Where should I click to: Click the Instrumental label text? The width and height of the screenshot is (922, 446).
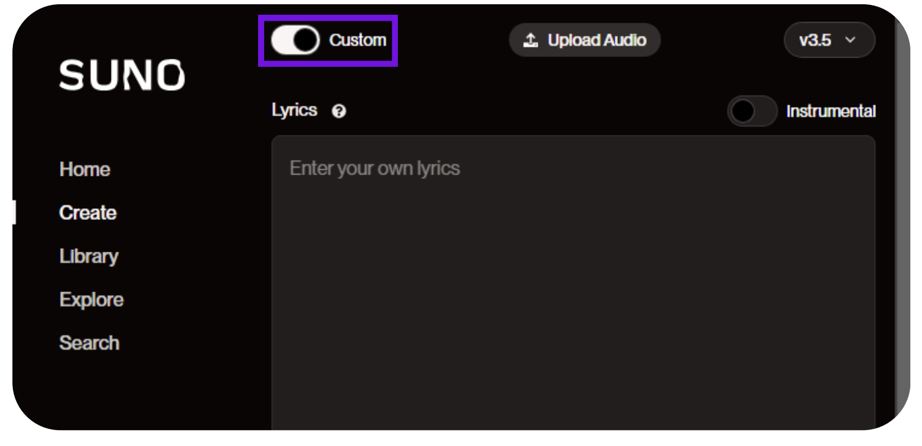831,111
